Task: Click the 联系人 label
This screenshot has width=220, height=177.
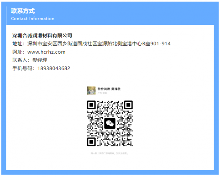Action: (x=20, y=60)
